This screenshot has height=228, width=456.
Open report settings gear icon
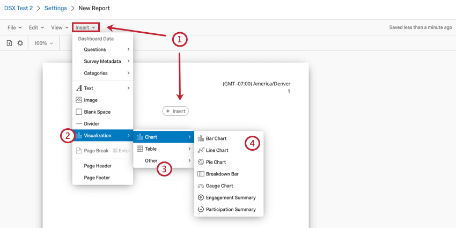[x=20, y=43]
